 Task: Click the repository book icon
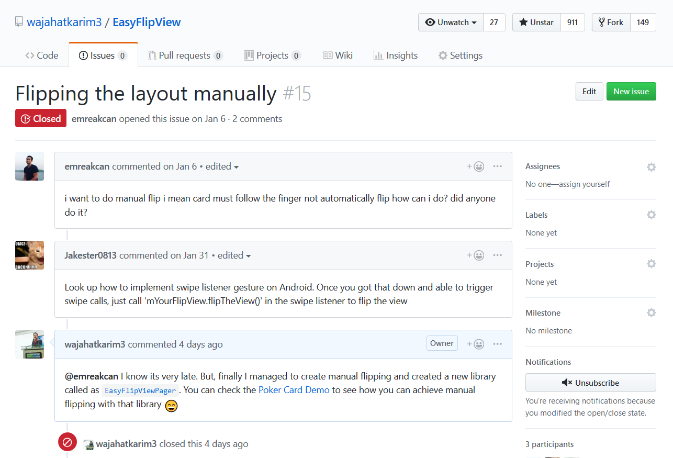tap(19, 22)
